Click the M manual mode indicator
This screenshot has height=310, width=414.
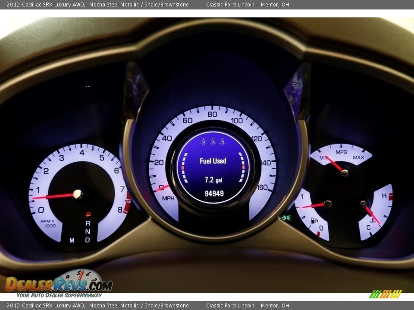pyautogui.click(x=72, y=240)
